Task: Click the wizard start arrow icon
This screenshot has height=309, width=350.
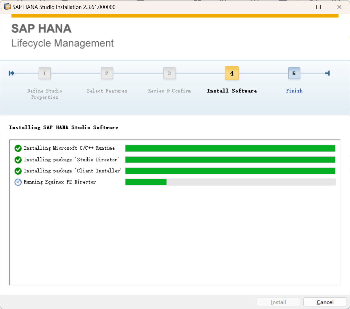Action: click(x=11, y=73)
